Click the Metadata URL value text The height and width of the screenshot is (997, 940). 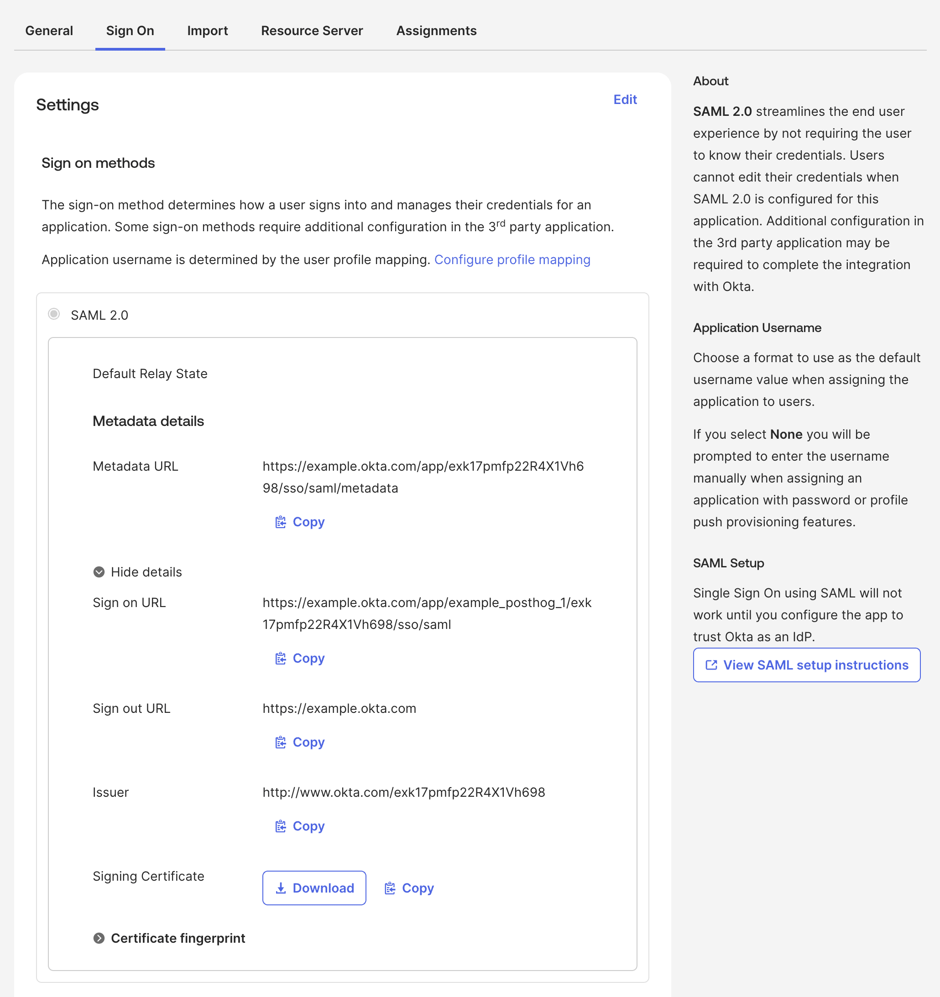[x=423, y=477]
